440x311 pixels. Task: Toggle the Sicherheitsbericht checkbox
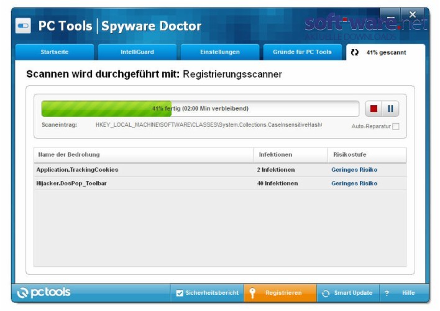point(180,293)
